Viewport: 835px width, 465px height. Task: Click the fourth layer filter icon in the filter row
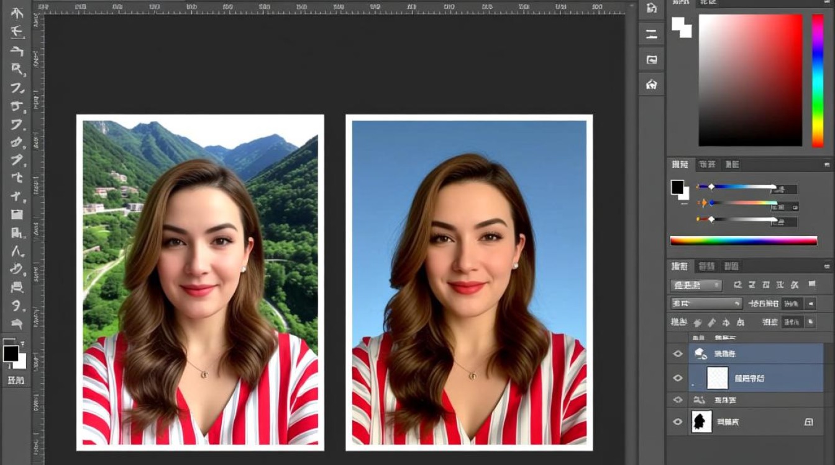pyautogui.click(x=780, y=285)
